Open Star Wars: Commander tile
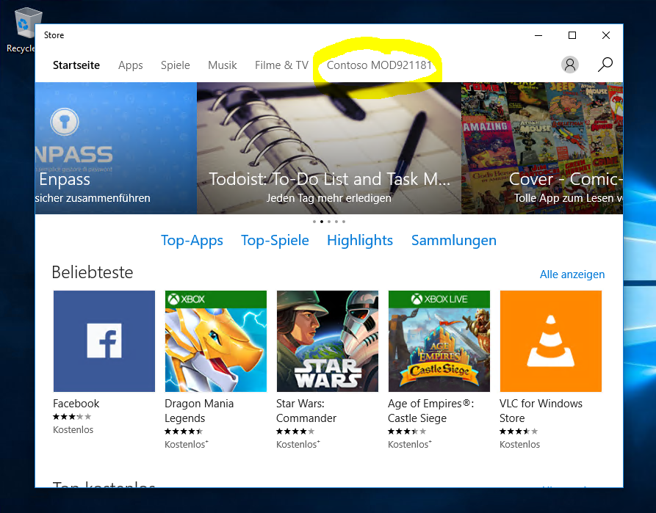Image resolution: width=656 pixels, height=513 pixels. pos(327,341)
